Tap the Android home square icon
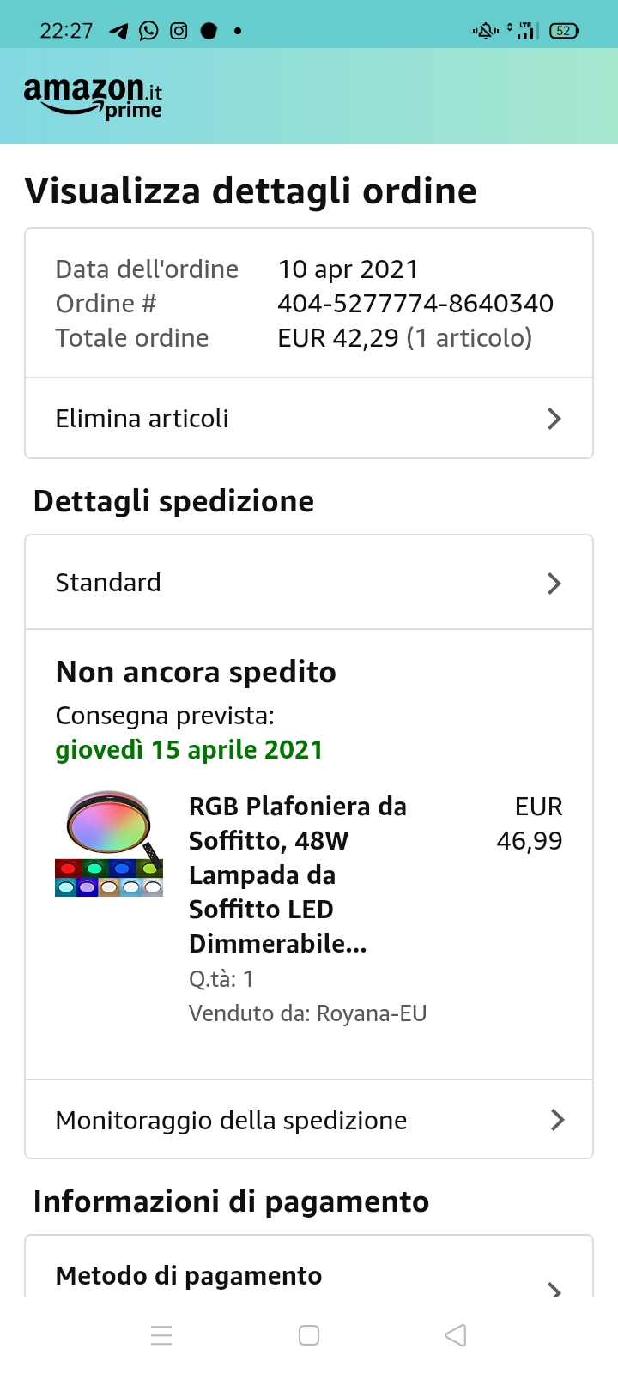The image size is (618, 1373). (309, 1335)
